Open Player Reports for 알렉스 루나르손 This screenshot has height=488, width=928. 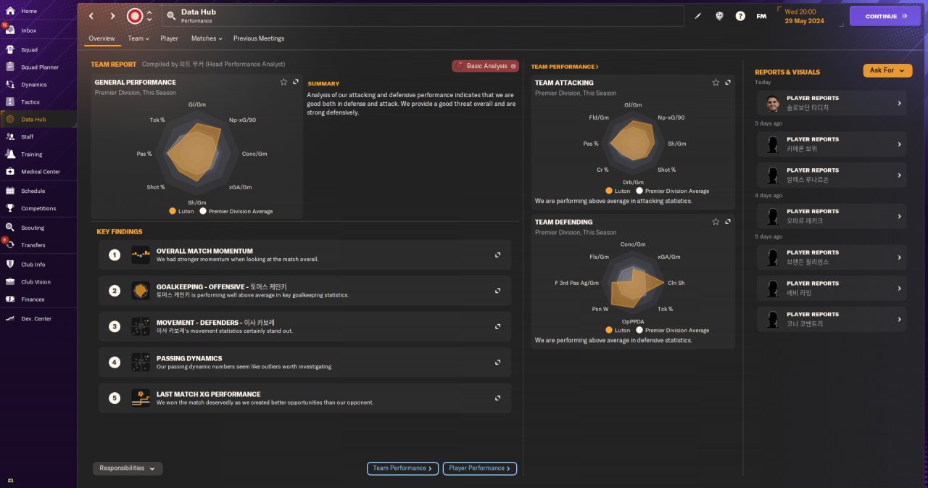tap(832, 175)
